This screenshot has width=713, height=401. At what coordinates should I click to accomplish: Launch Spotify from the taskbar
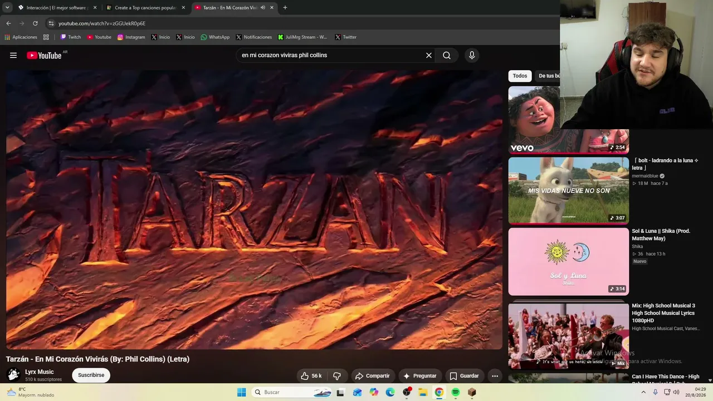[x=456, y=392]
